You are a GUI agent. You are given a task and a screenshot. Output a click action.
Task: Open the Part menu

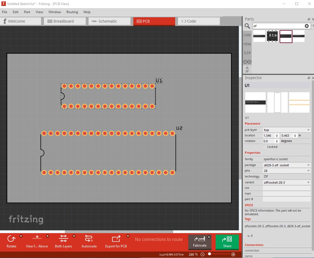pos(27,12)
